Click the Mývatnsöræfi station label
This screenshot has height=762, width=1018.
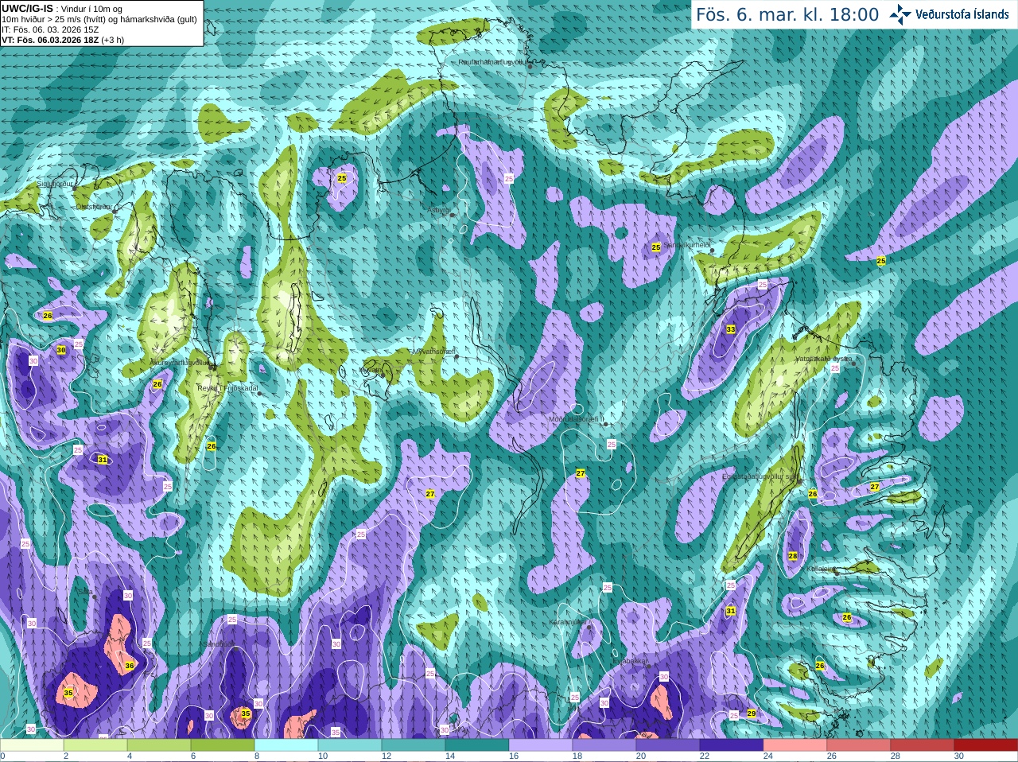click(x=433, y=351)
